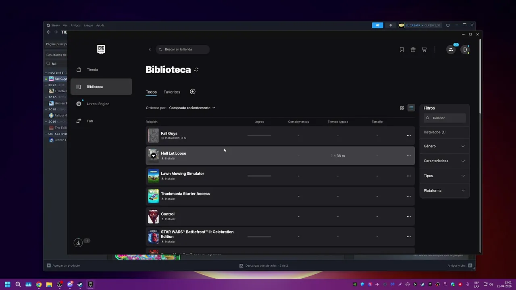Go back with the Epic back arrow
The width and height of the screenshot is (516, 290).
coord(150,50)
